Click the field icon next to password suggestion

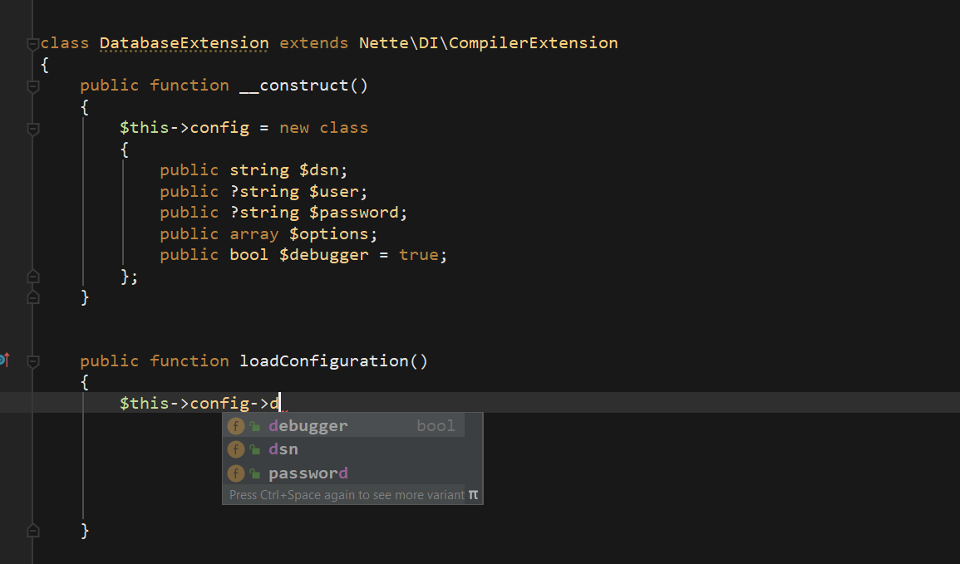236,473
